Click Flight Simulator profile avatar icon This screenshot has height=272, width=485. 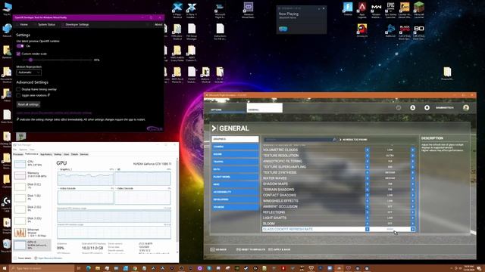click(466, 107)
